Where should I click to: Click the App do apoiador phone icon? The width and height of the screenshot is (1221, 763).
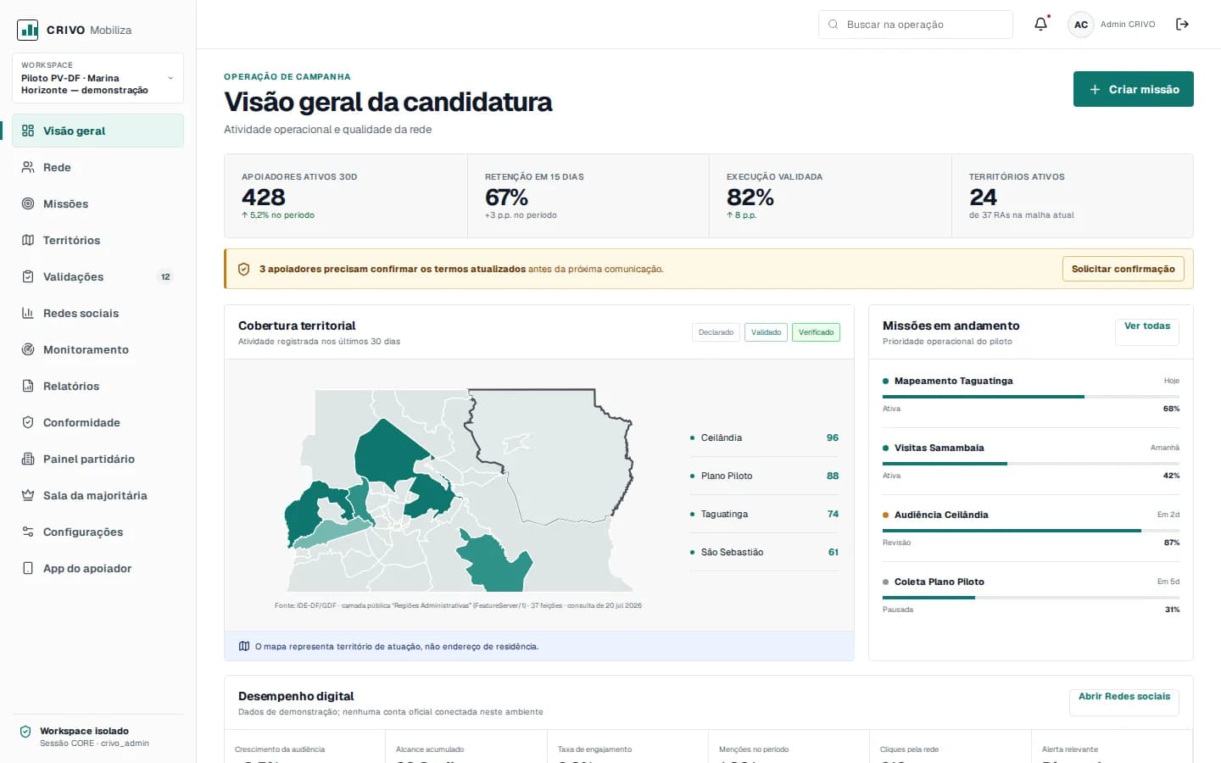point(28,568)
